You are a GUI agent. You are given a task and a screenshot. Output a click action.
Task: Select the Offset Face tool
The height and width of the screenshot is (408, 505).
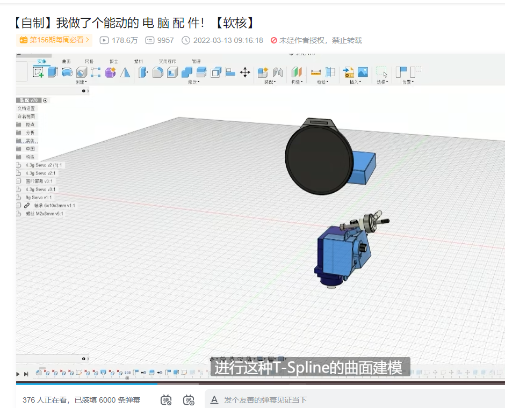click(x=216, y=72)
